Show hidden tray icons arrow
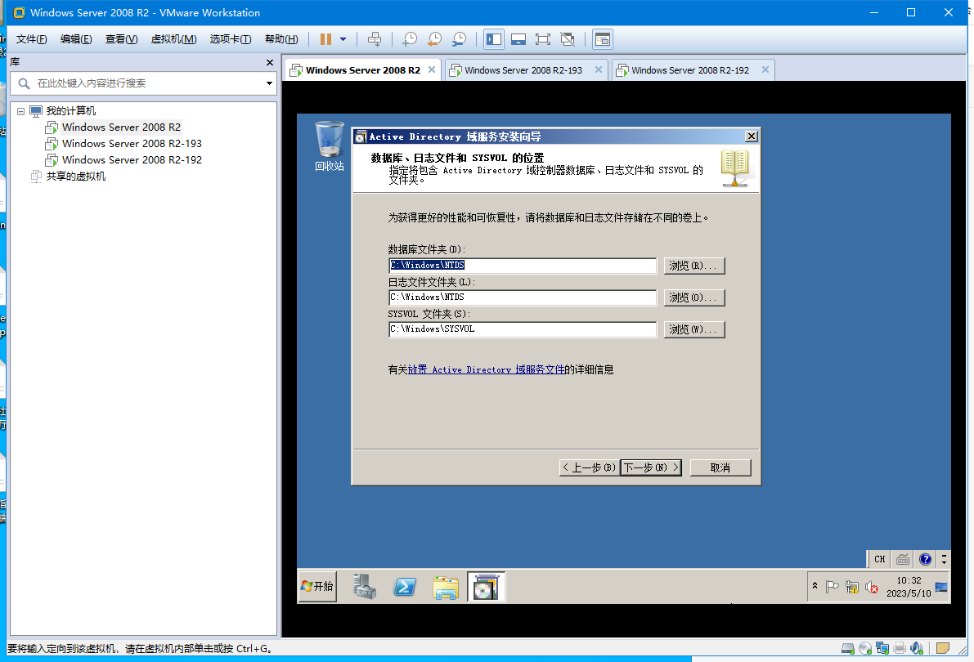974x662 pixels. [x=815, y=586]
